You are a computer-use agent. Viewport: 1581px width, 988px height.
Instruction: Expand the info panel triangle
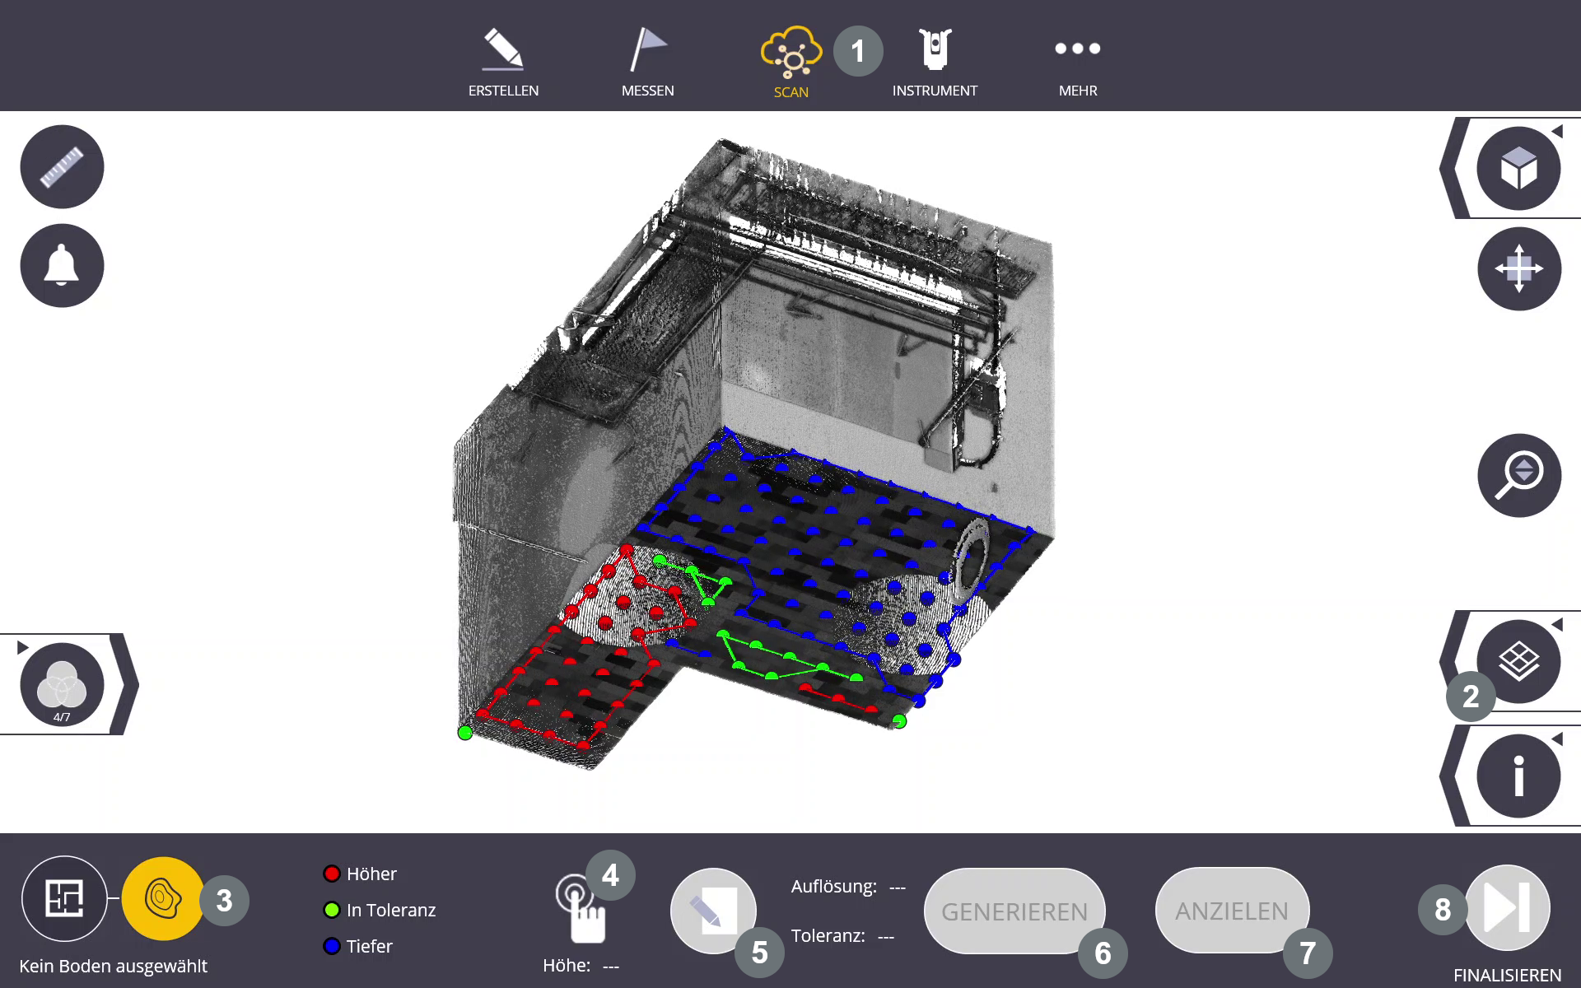(x=1557, y=739)
